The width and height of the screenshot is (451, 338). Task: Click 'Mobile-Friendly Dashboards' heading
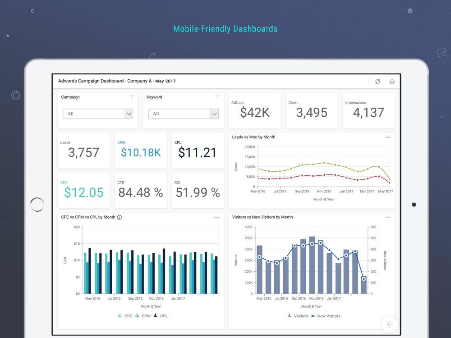click(225, 29)
